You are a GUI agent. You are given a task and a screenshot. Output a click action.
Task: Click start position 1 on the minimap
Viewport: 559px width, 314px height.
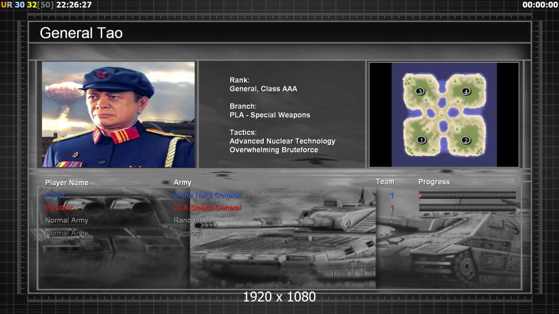click(421, 140)
